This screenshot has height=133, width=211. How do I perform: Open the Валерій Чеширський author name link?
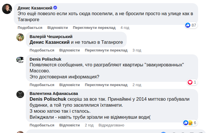point(51,37)
